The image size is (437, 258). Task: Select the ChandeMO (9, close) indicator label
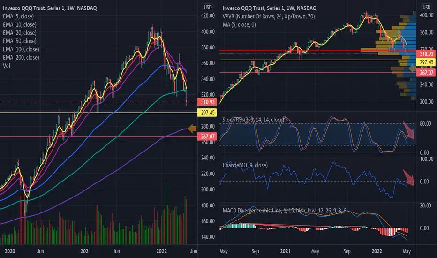click(x=245, y=165)
